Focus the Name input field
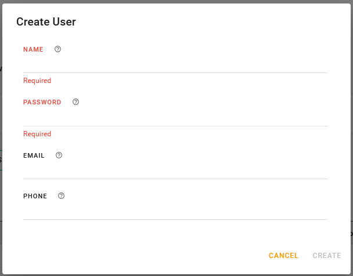This screenshot has height=276, width=353. (175, 64)
